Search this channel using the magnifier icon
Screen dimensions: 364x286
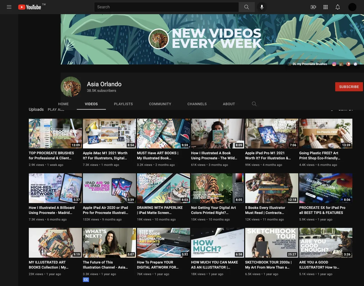pyautogui.click(x=254, y=104)
